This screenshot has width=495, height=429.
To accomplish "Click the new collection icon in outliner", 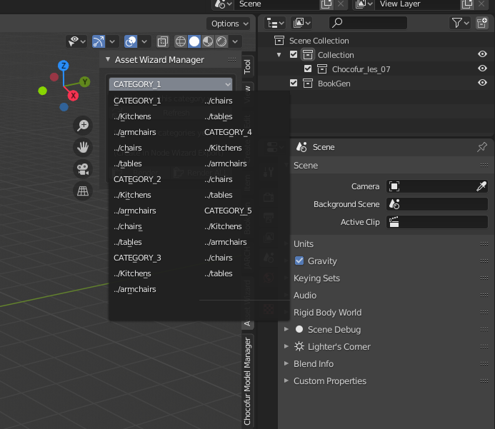I will click(482, 23).
